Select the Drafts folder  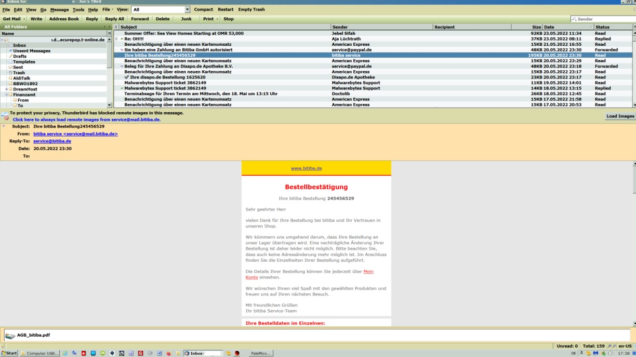coord(20,56)
